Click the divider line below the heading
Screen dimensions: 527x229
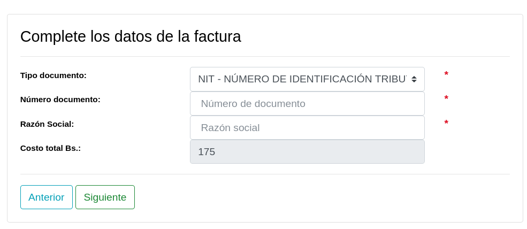(265, 56)
